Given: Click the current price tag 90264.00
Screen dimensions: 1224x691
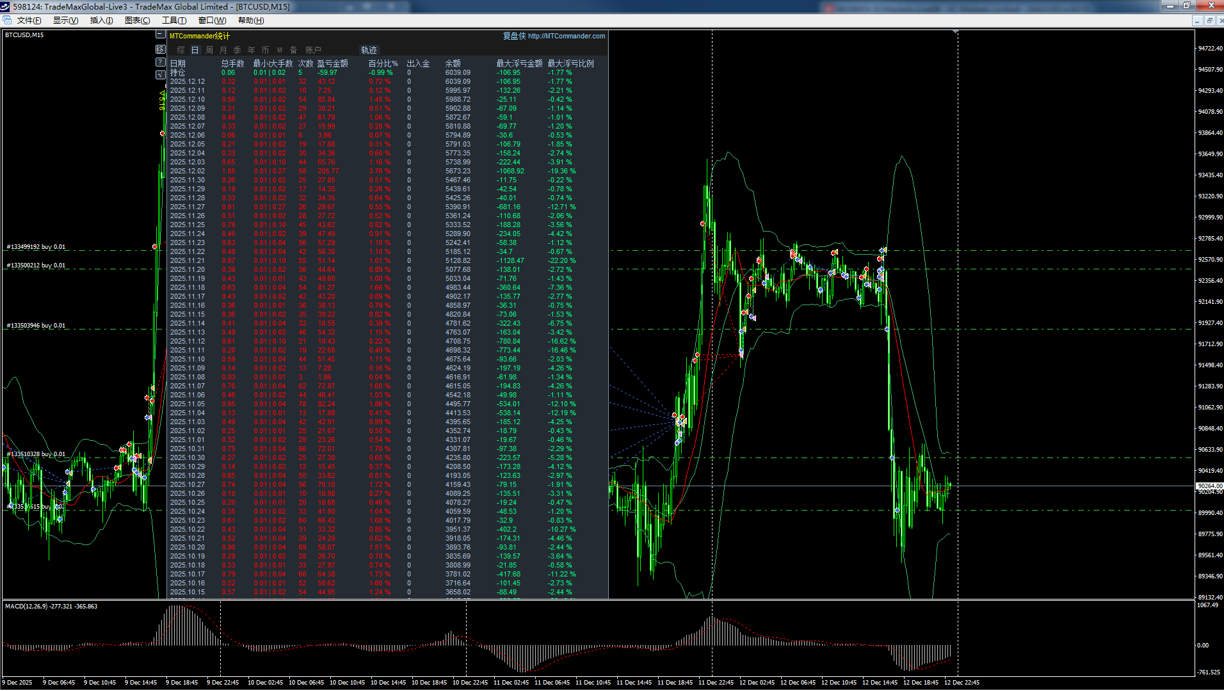Looking at the screenshot, I should (x=1209, y=486).
